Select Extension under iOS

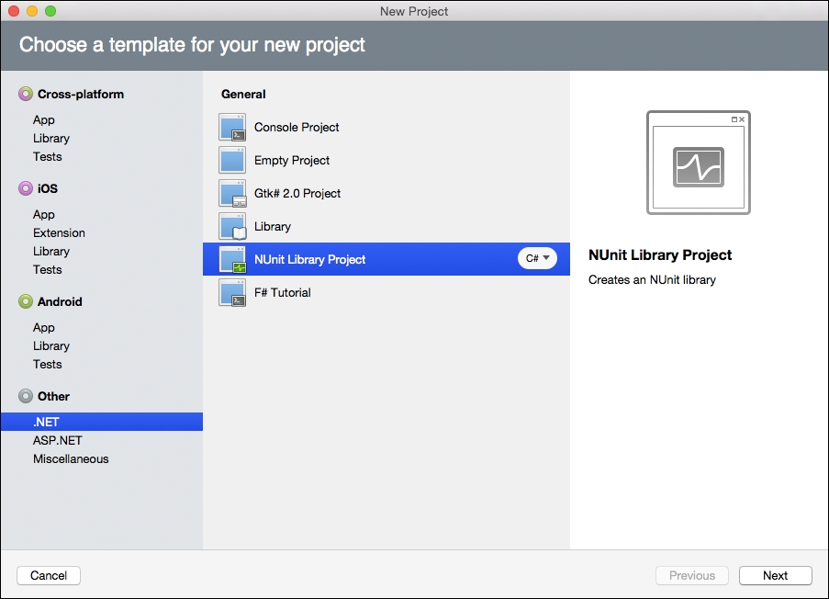coord(59,232)
